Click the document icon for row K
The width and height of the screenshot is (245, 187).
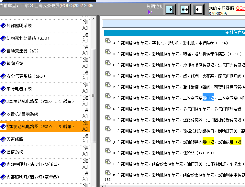[x=108, y=152]
